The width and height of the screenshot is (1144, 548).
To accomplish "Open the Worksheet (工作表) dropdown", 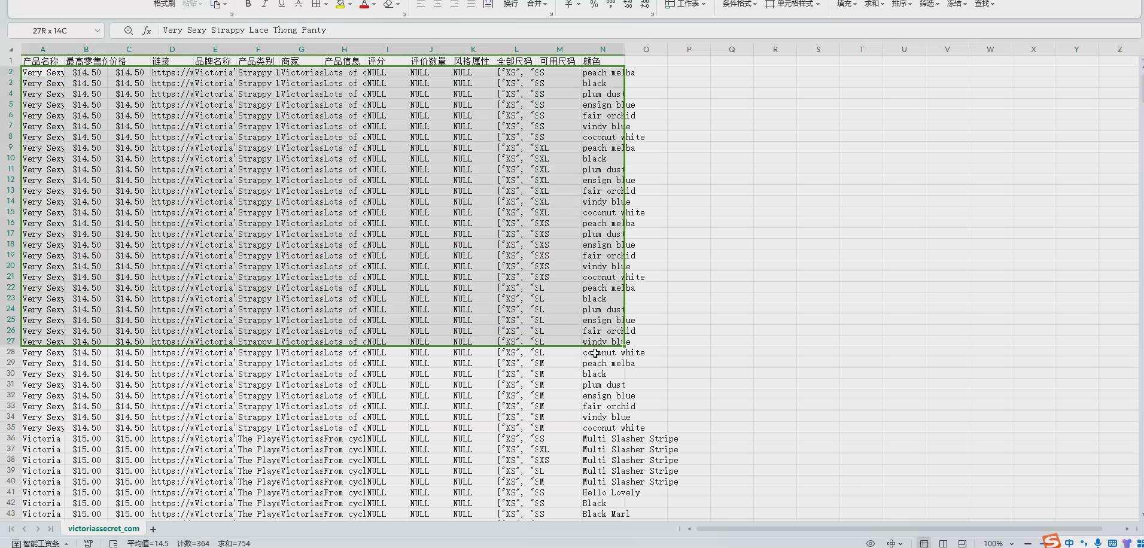I will coord(686,4).
